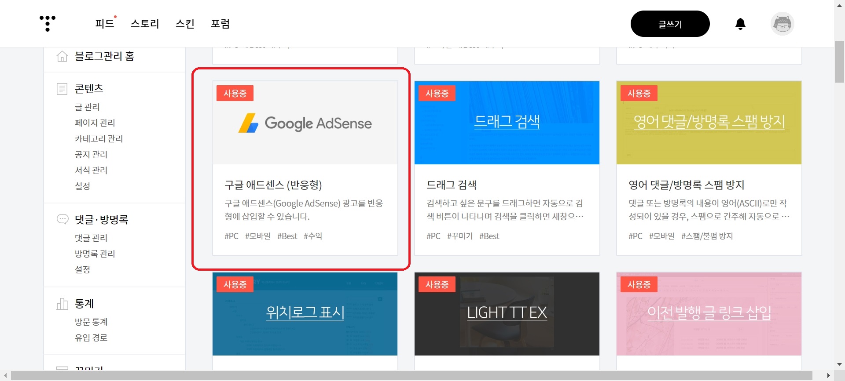Screen dimensions: 845x381
Task: Click #수익 tag on AdSense card
Action: [313, 236]
